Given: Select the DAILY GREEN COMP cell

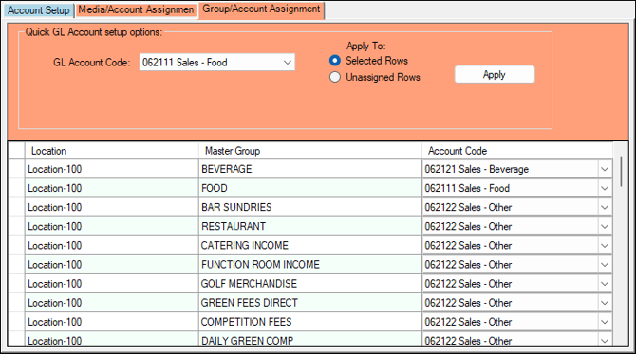Looking at the screenshot, I should [310, 339].
